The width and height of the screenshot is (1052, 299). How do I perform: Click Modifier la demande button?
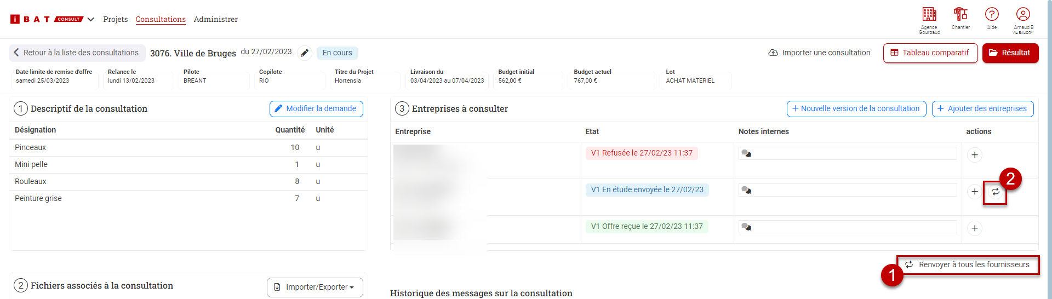click(316, 109)
